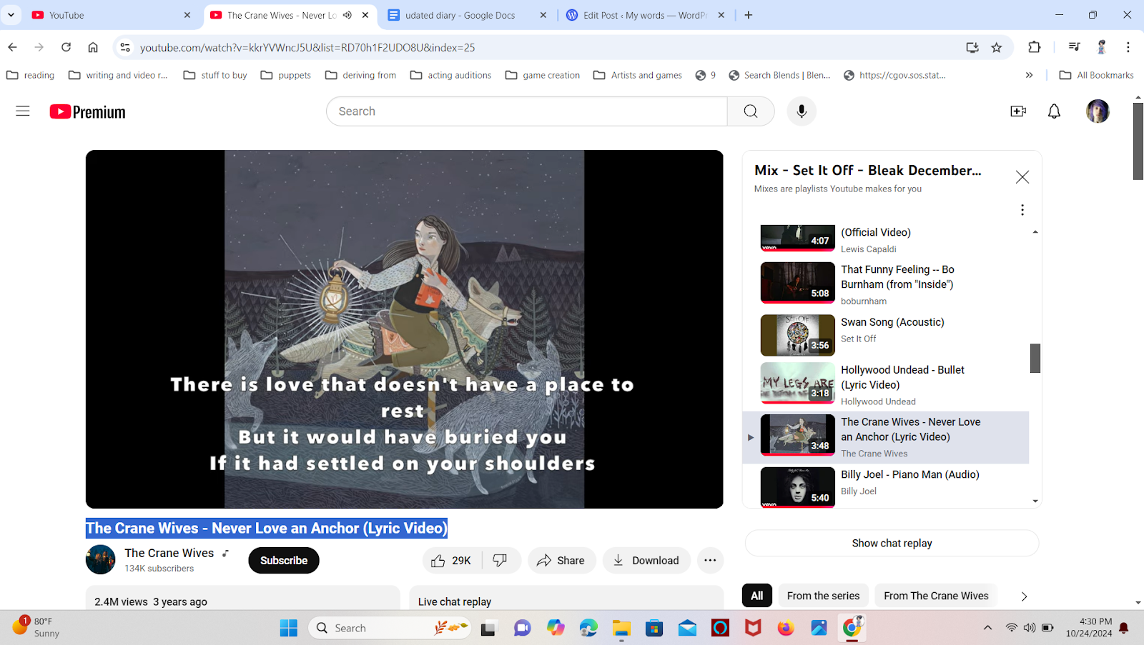Viewport: 1144px width, 645px height.
Task: Open a new browser tab
Action: click(749, 15)
